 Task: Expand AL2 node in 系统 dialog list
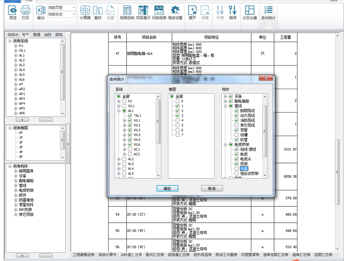[x=119, y=159]
